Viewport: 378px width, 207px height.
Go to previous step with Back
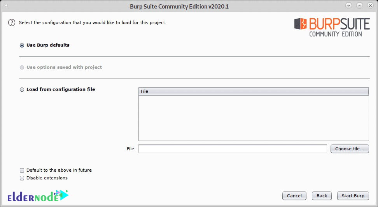[x=322, y=196]
